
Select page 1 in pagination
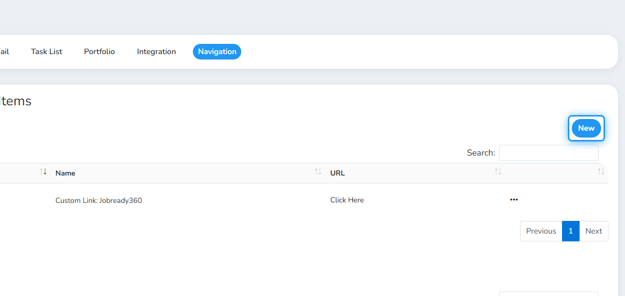click(571, 231)
